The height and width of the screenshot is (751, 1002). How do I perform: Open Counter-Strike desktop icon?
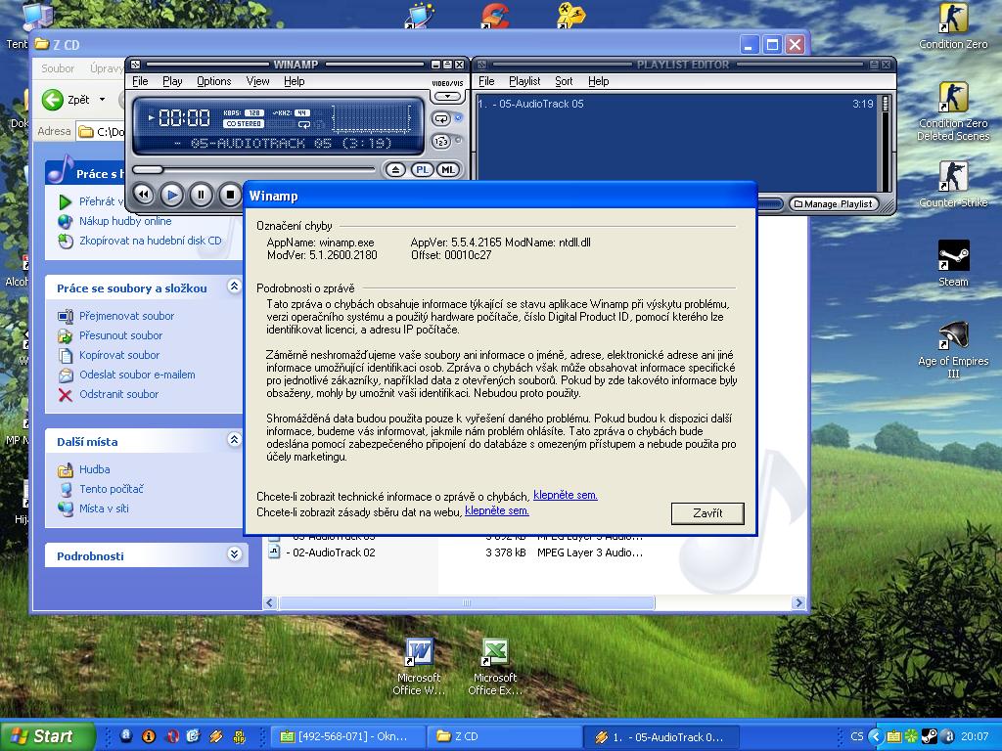pyautogui.click(x=953, y=184)
